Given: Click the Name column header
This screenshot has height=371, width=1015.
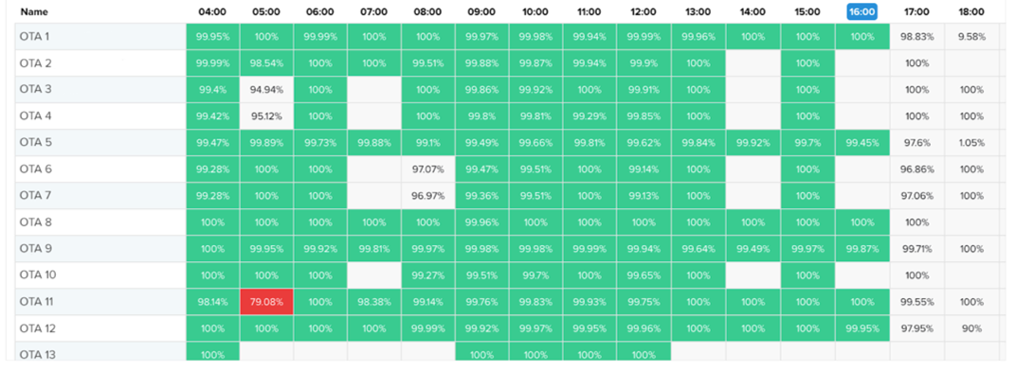Looking at the screenshot, I should (x=34, y=11).
